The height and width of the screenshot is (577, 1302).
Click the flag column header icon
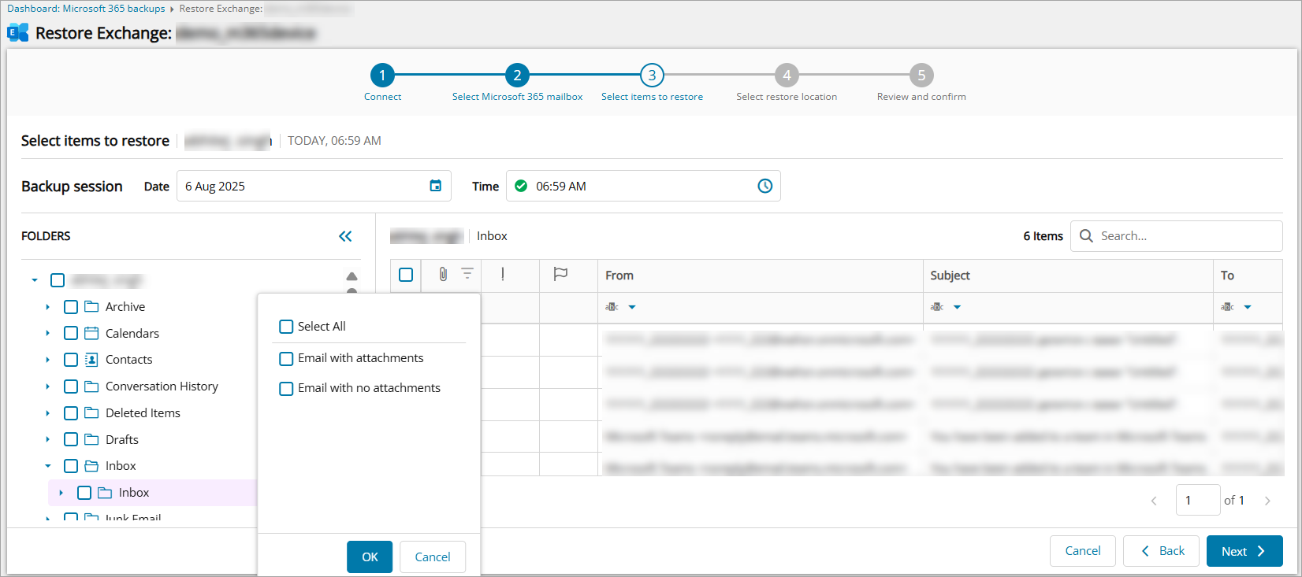pos(560,274)
